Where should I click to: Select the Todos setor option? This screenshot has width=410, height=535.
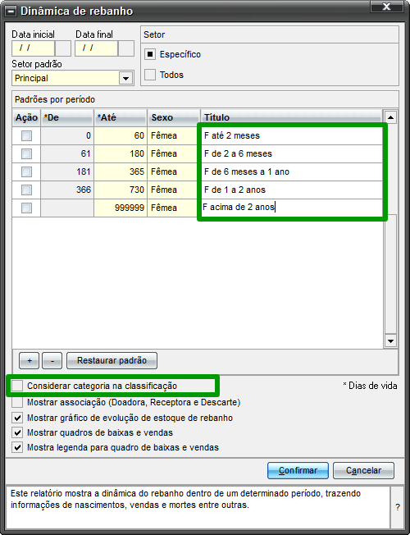point(150,75)
